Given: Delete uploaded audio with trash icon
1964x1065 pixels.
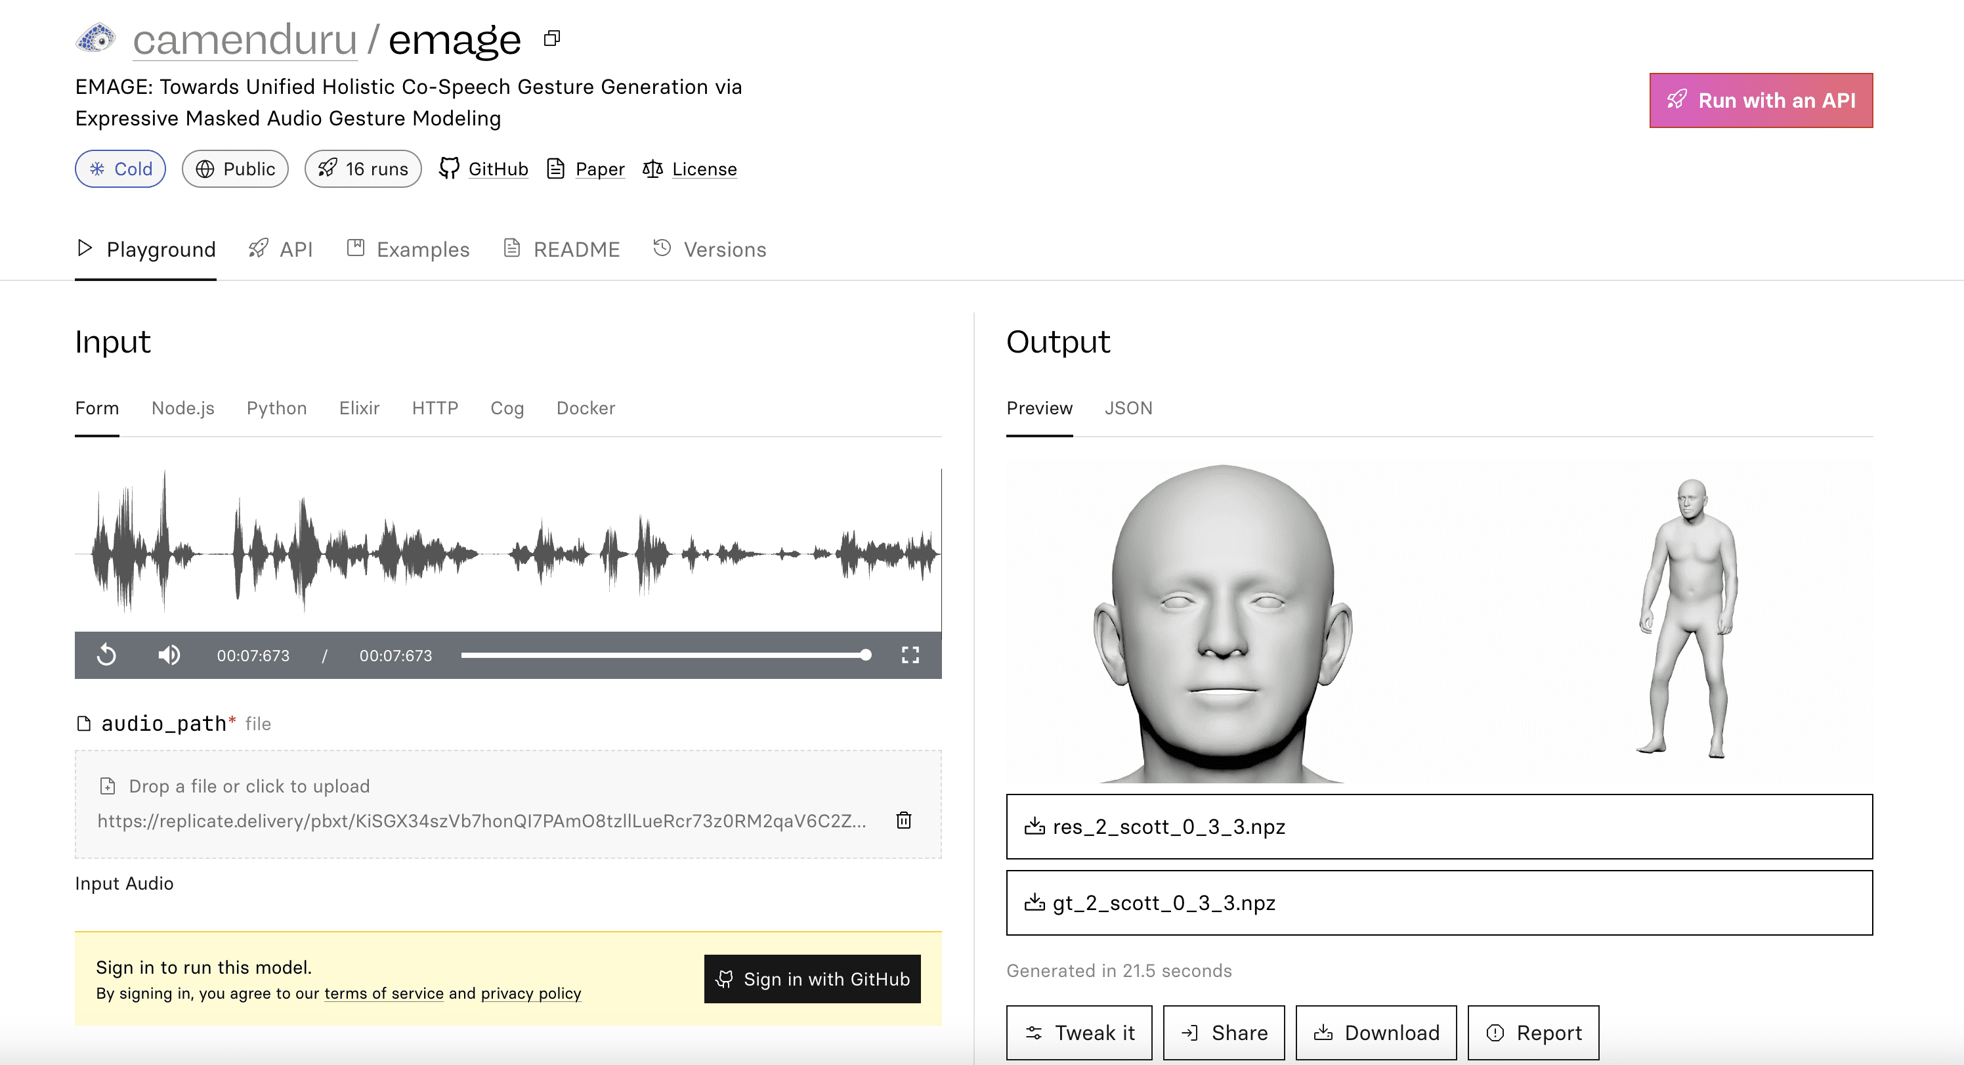Looking at the screenshot, I should (x=903, y=820).
